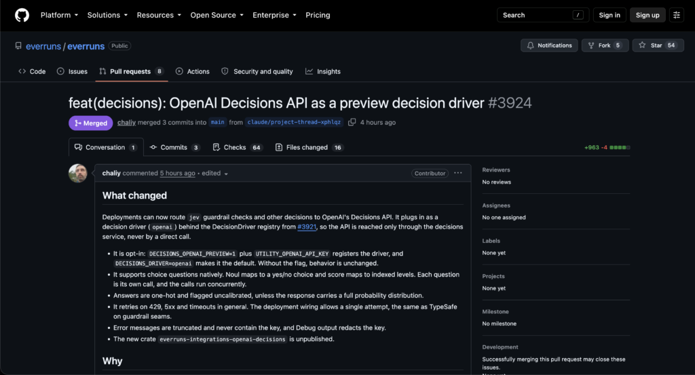Click the DECISIONS_OPENAI_PREVIEW=1 code text
695x375 pixels.
pyautogui.click(x=192, y=254)
